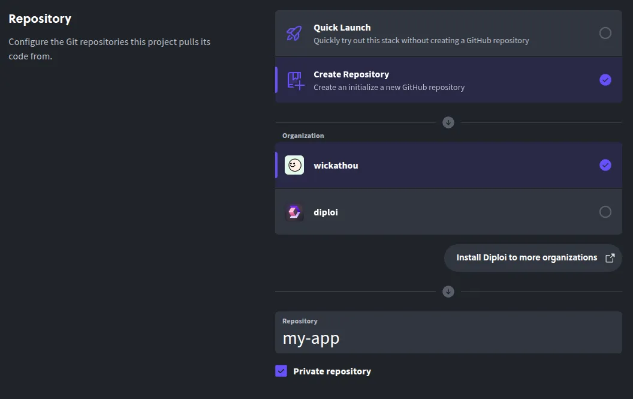Click the Create Repository bookmark-plus icon

click(296, 80)
